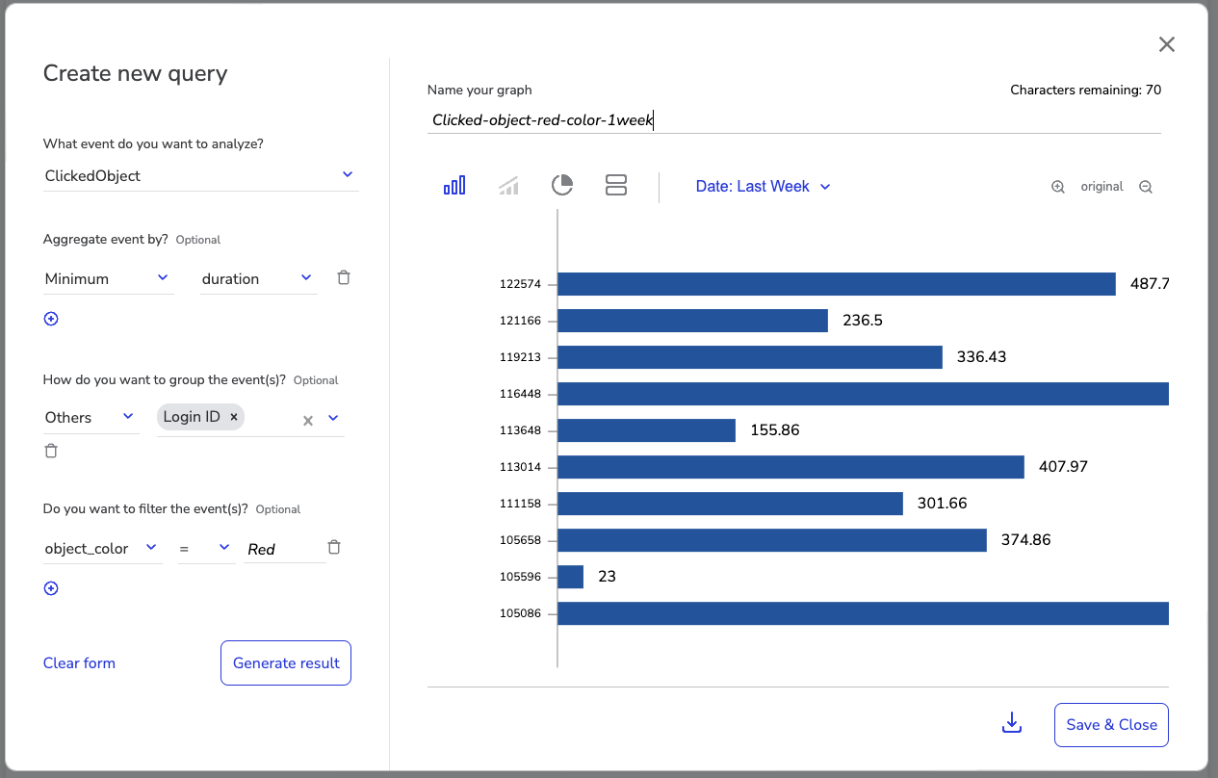Click the 487.7 value label
This screenshot has height=778, width=1218.
pos(1150,284)
